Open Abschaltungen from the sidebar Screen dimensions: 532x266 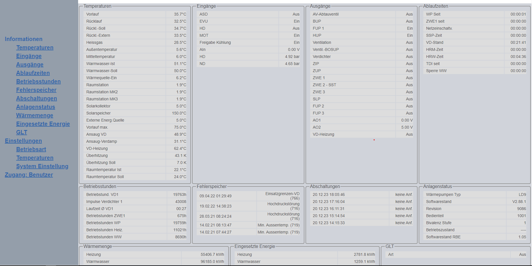point(37,98)
